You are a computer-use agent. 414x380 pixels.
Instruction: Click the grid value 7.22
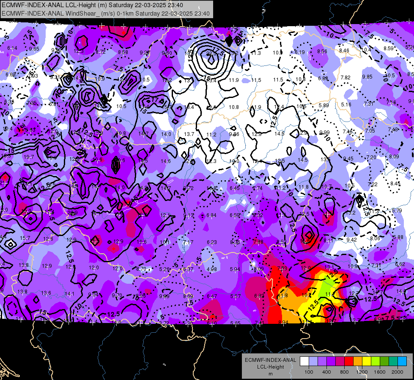(373, 185)
